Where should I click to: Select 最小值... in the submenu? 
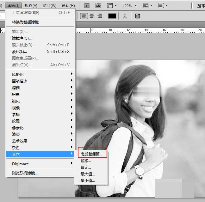[91, 181]
